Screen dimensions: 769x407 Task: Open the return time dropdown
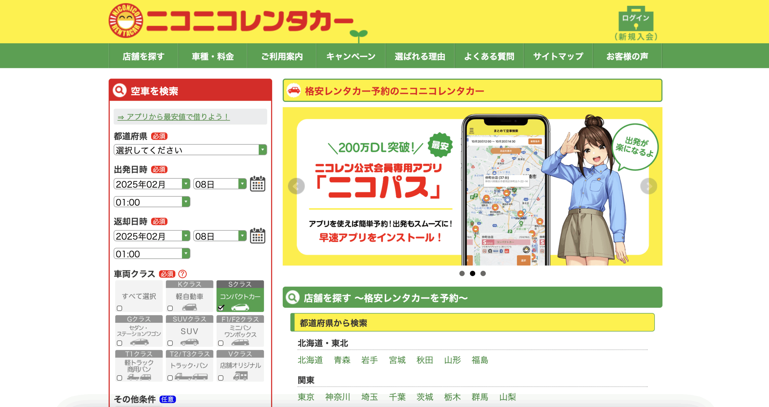152,254
